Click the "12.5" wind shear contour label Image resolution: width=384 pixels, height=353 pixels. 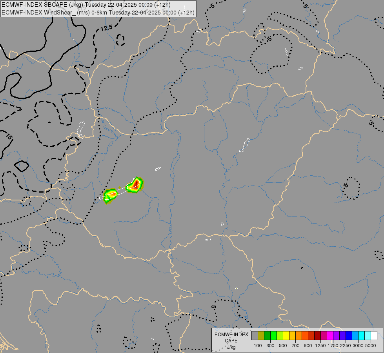(106, 28)
